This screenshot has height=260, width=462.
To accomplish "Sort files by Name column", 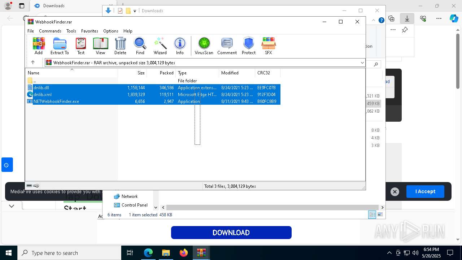I will point(71,73).
